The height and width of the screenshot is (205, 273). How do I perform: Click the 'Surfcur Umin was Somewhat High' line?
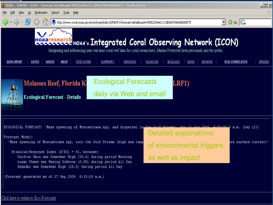pyautogui.click(x=75, y=157)
